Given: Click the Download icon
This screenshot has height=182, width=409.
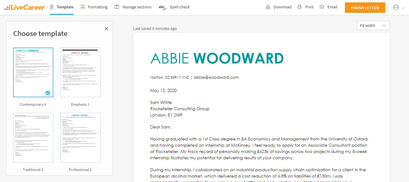Looking at the screenshot, I should tap(268, 7).
